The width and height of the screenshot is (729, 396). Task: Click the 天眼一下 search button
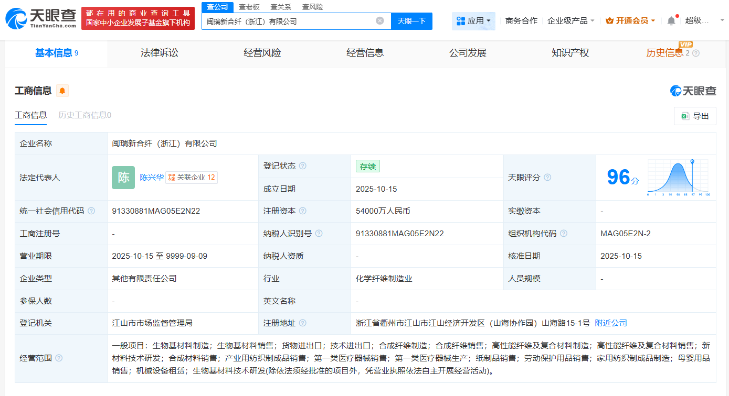411,21
